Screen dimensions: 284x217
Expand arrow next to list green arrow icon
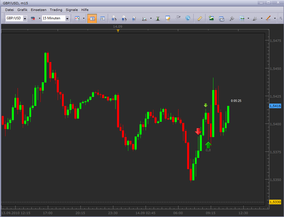pyautogui.click(x=248, y=18)
